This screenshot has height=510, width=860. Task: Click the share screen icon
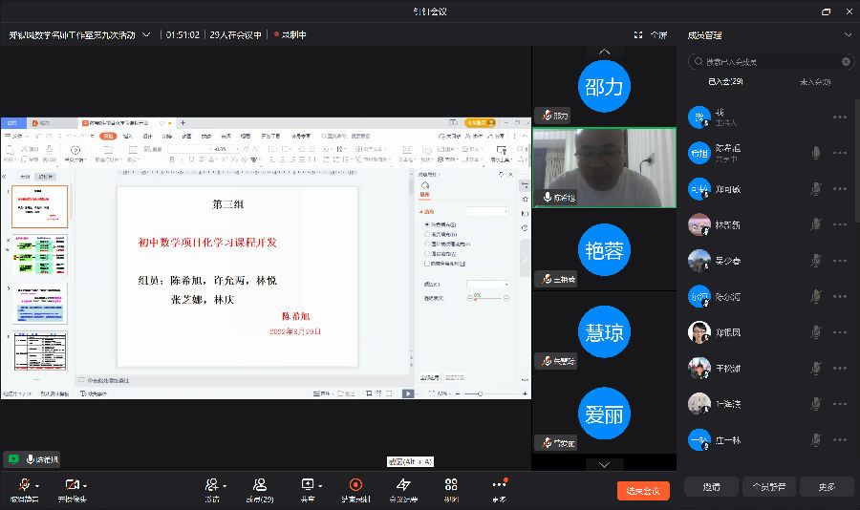[307, 486]
